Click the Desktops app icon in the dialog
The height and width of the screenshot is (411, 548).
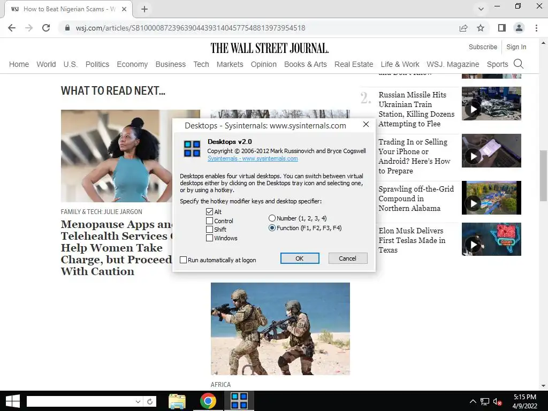point(192,149)
